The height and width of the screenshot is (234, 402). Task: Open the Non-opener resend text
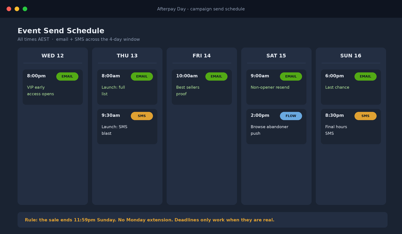(x=270, y=87)
